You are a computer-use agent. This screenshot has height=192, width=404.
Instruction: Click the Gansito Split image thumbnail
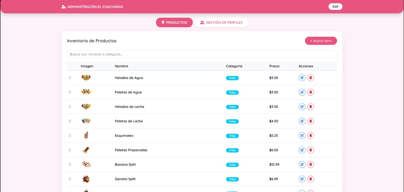86,179
